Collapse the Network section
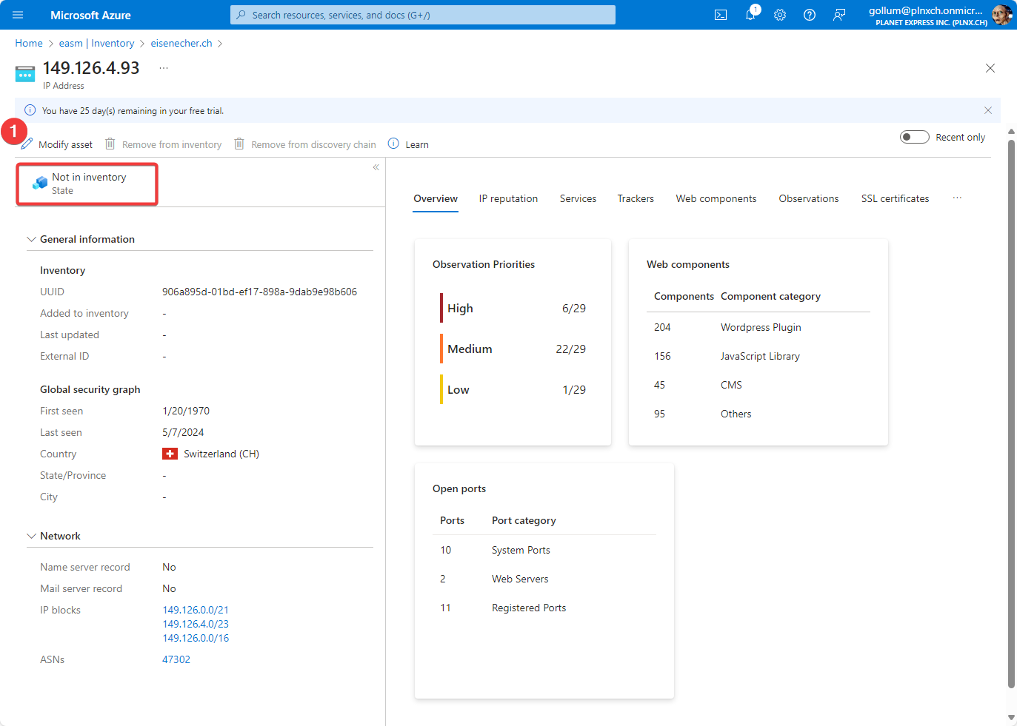This screenshot has width=1017, height=726. 31,536
